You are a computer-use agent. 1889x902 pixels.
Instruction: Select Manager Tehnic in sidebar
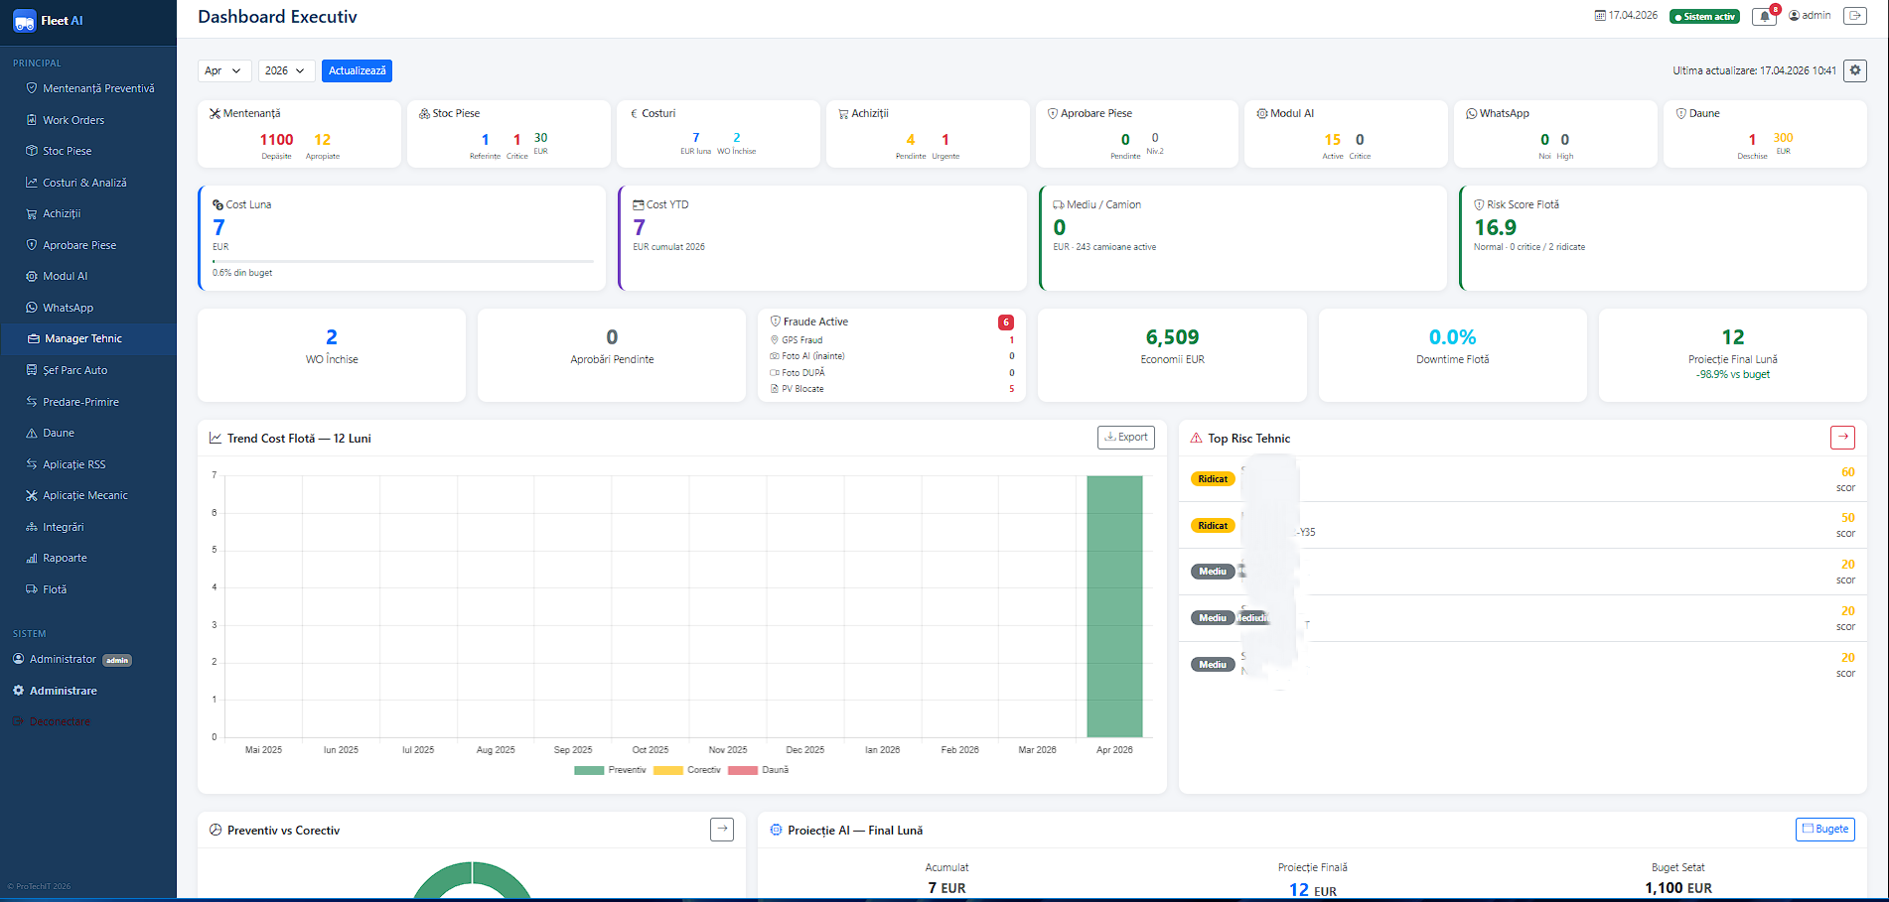point(88,338)
